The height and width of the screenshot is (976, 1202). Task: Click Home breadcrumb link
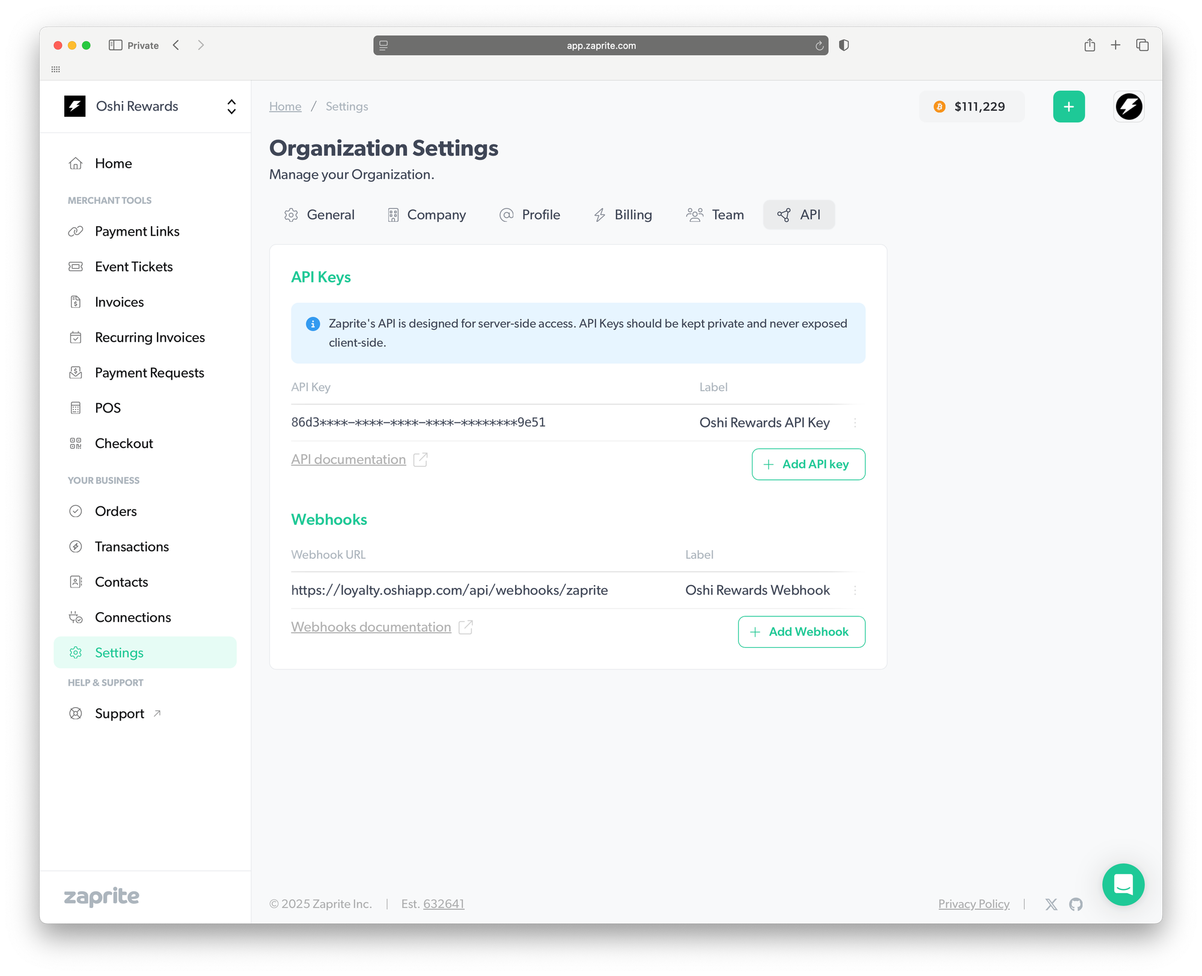click(x=285, y=106)
